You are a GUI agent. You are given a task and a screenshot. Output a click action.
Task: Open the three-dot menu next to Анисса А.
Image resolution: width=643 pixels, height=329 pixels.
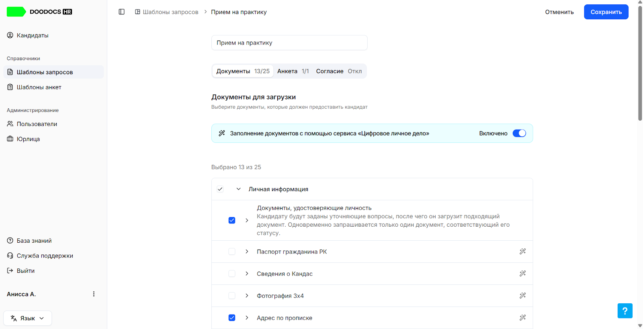(x=94, y=294)
